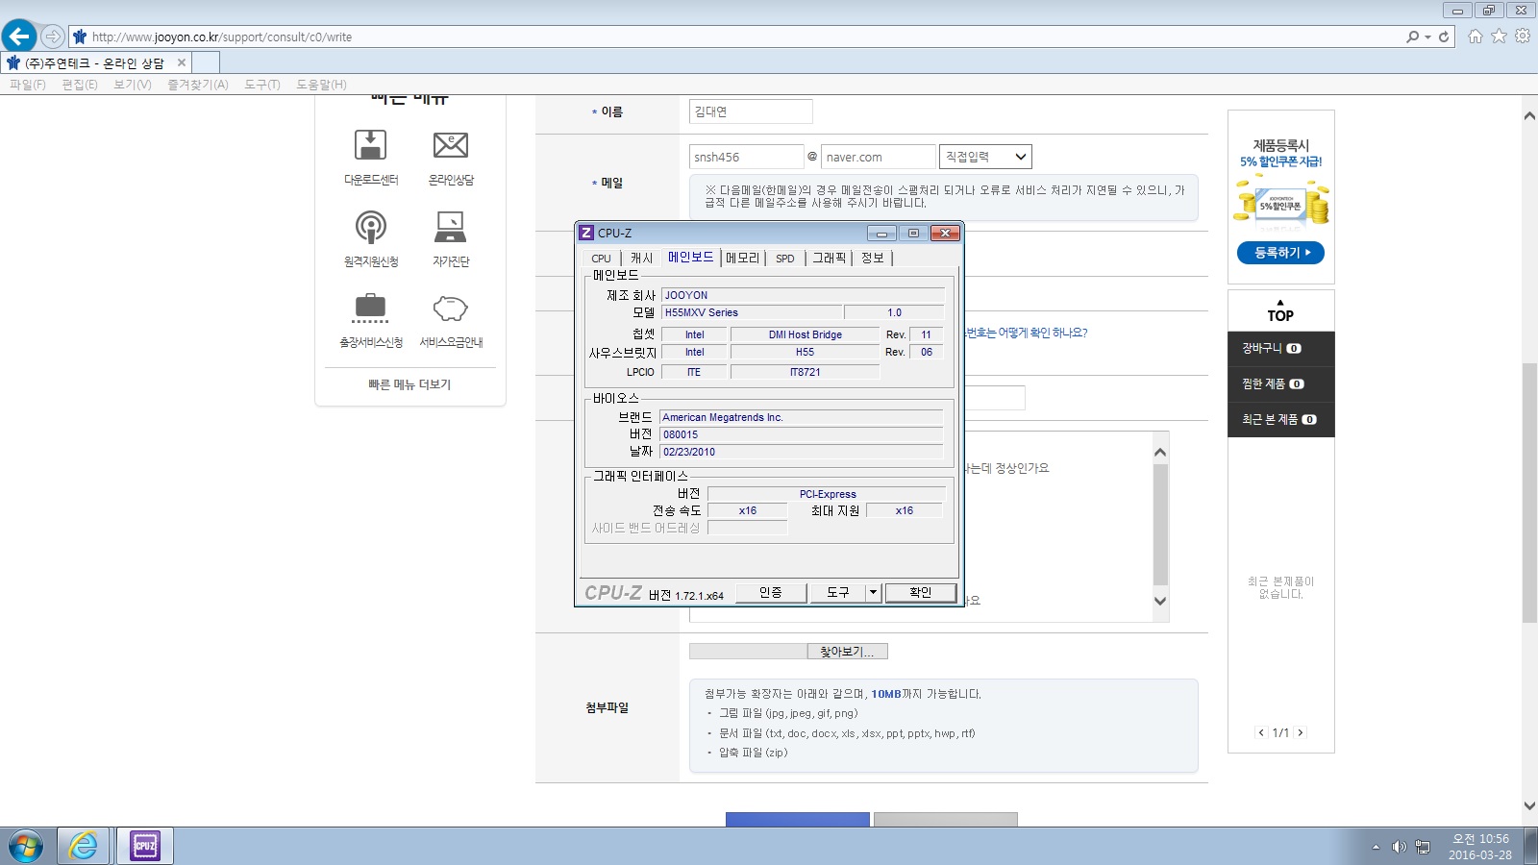Click the 찾아보기 file browse button
Viewport: 1538px width, 865px height.
pos(847,652)
